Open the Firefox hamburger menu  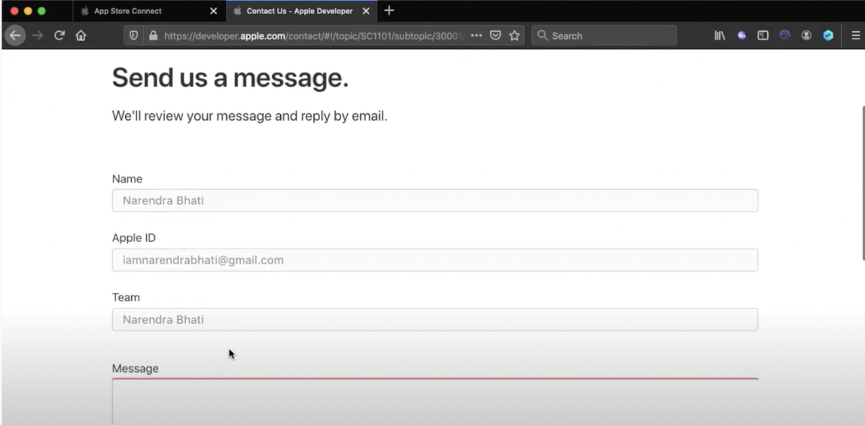click(855, 36)
